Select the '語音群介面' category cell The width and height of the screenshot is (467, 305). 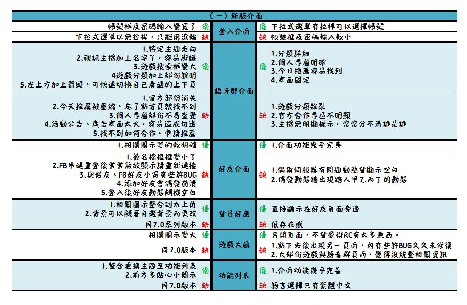pos(234,91)
